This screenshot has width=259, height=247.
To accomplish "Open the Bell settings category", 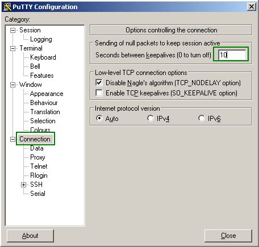I will click(x=35, y=66).
